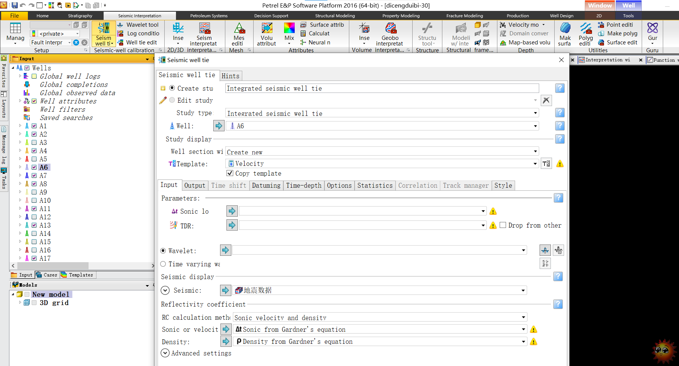Open the Time-depth tab
The width and height of the screenshot is (679, 366).
pyautogui.click(x=304, y=185)
